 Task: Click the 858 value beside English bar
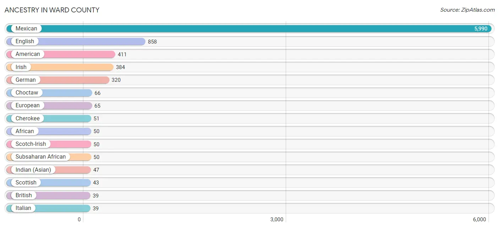point(152,42)
